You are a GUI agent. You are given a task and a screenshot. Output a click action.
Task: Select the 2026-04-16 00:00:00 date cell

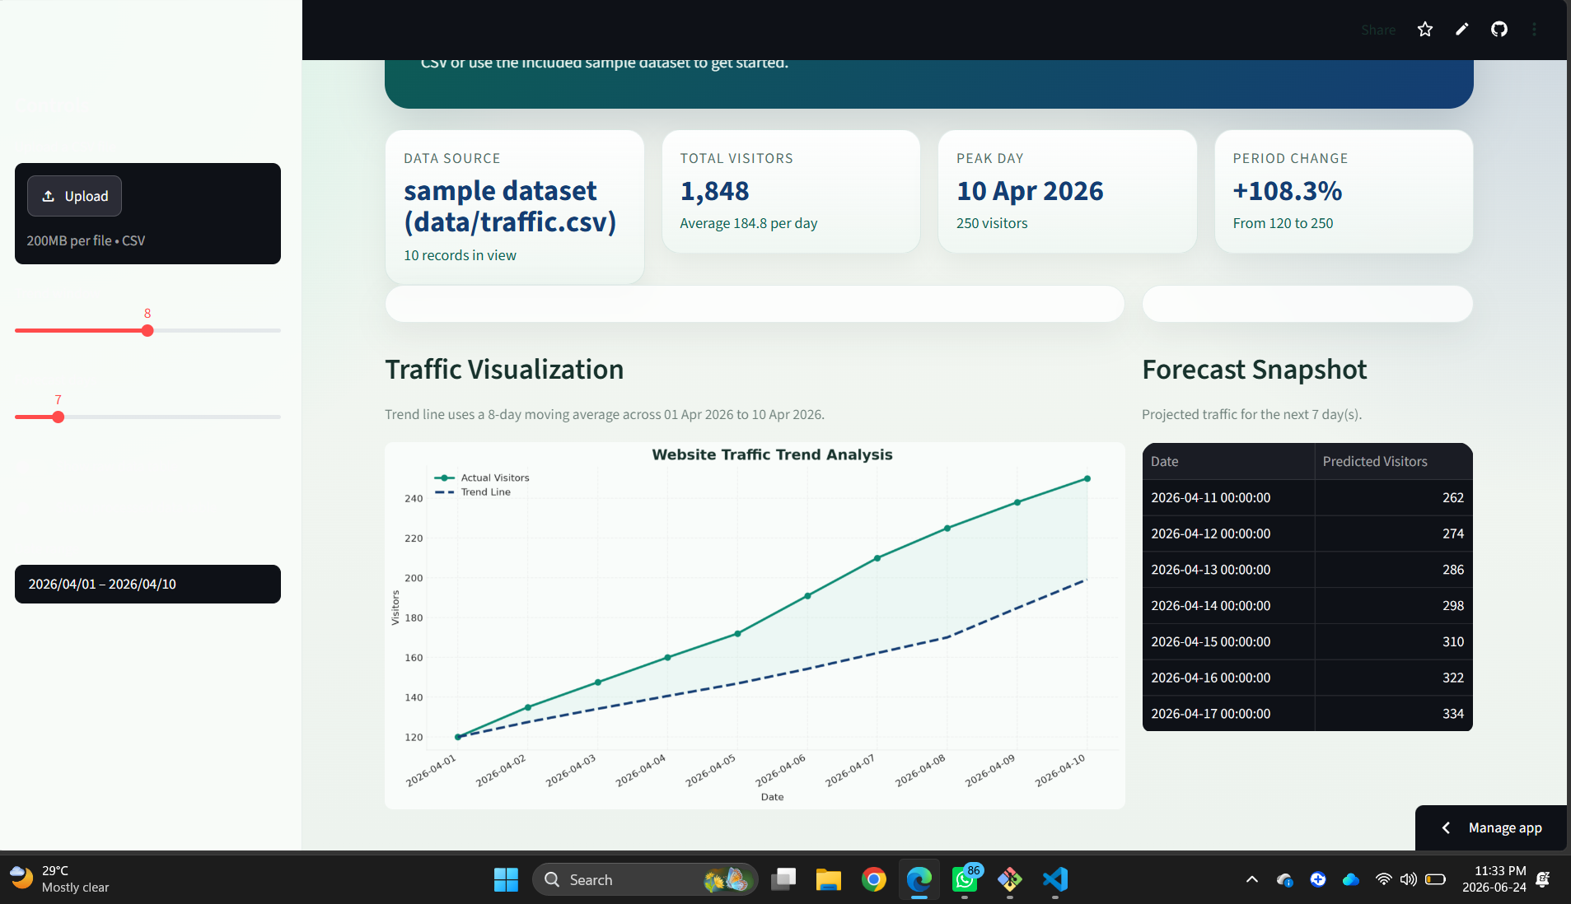[1228, 678]
